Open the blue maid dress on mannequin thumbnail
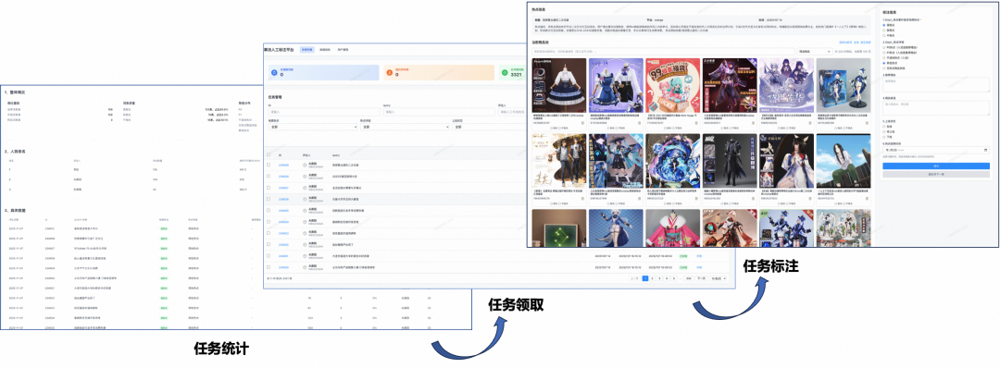This screenshot has width=1000, height=368. click(558, 85)
